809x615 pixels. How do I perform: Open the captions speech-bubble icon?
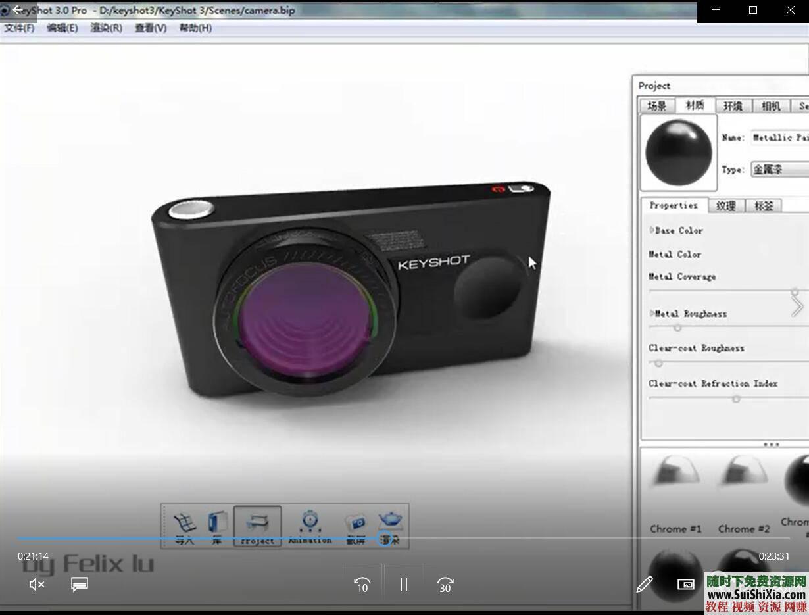tap(80, 584)
